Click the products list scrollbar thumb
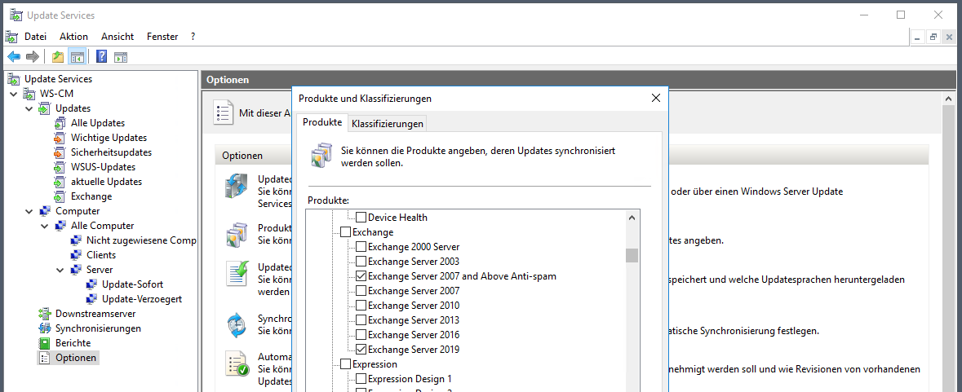962x392 pixels. coord(632,255)
